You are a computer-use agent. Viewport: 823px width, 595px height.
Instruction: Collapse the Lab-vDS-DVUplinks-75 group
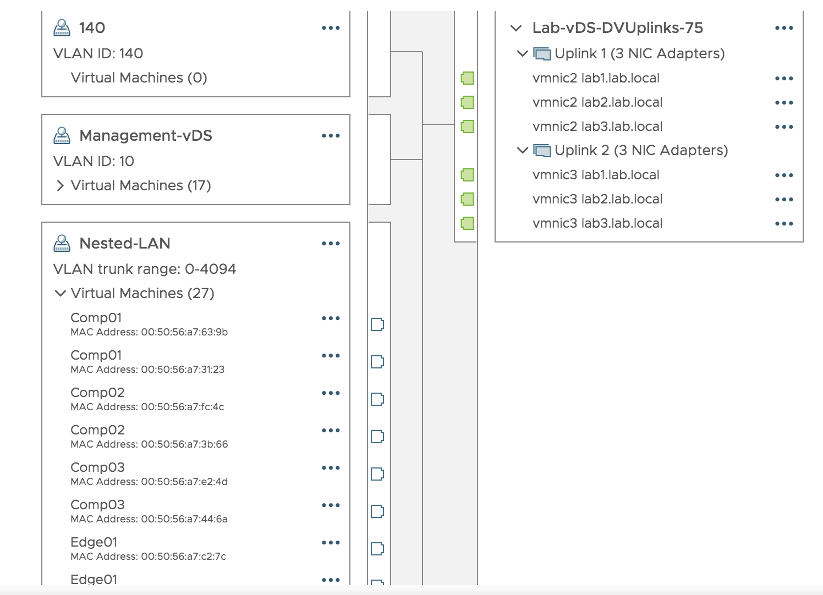pyautogui.click(x=515, y=27)
